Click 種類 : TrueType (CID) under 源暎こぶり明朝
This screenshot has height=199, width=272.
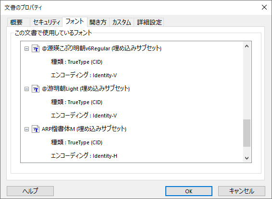pos(76,62)
